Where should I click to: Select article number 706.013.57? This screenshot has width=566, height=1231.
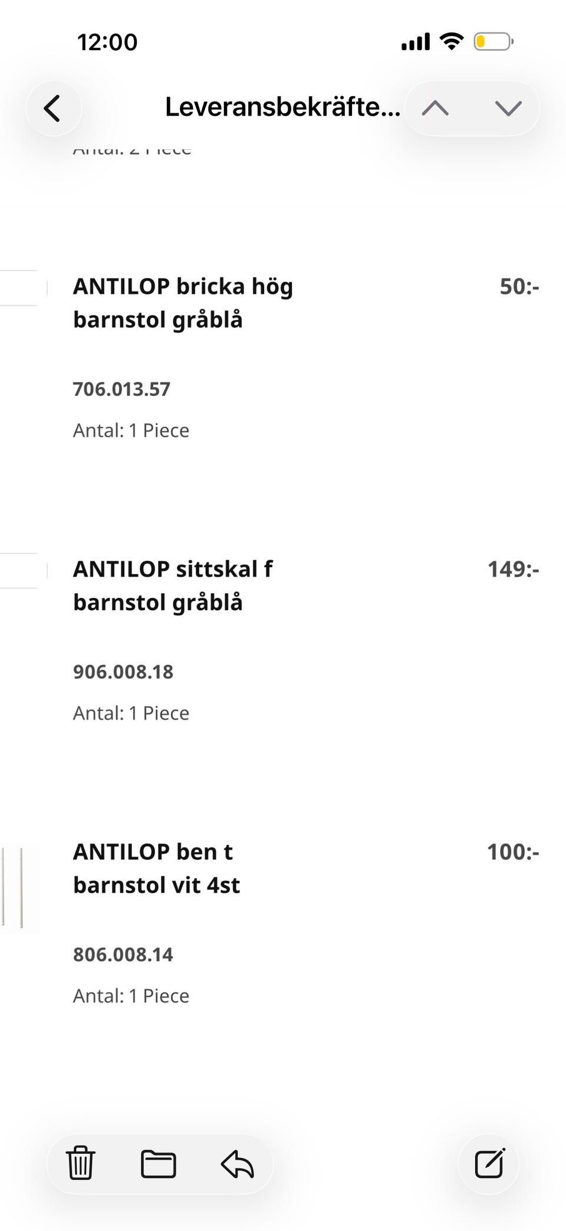[121, 389]
